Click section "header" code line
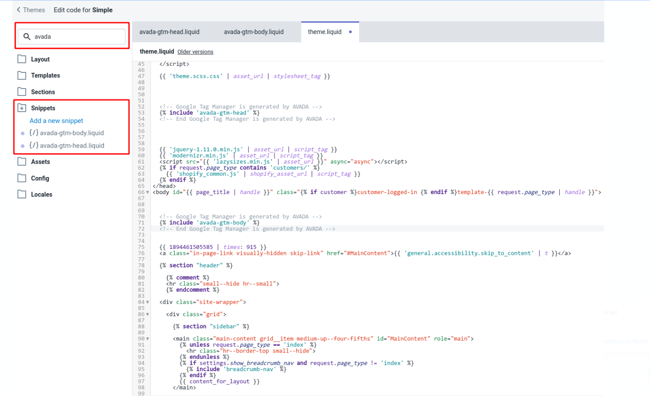 [x=196, y=266]
